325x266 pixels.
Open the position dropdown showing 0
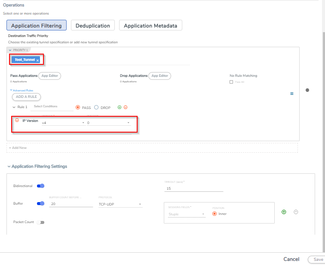(109, 123)
